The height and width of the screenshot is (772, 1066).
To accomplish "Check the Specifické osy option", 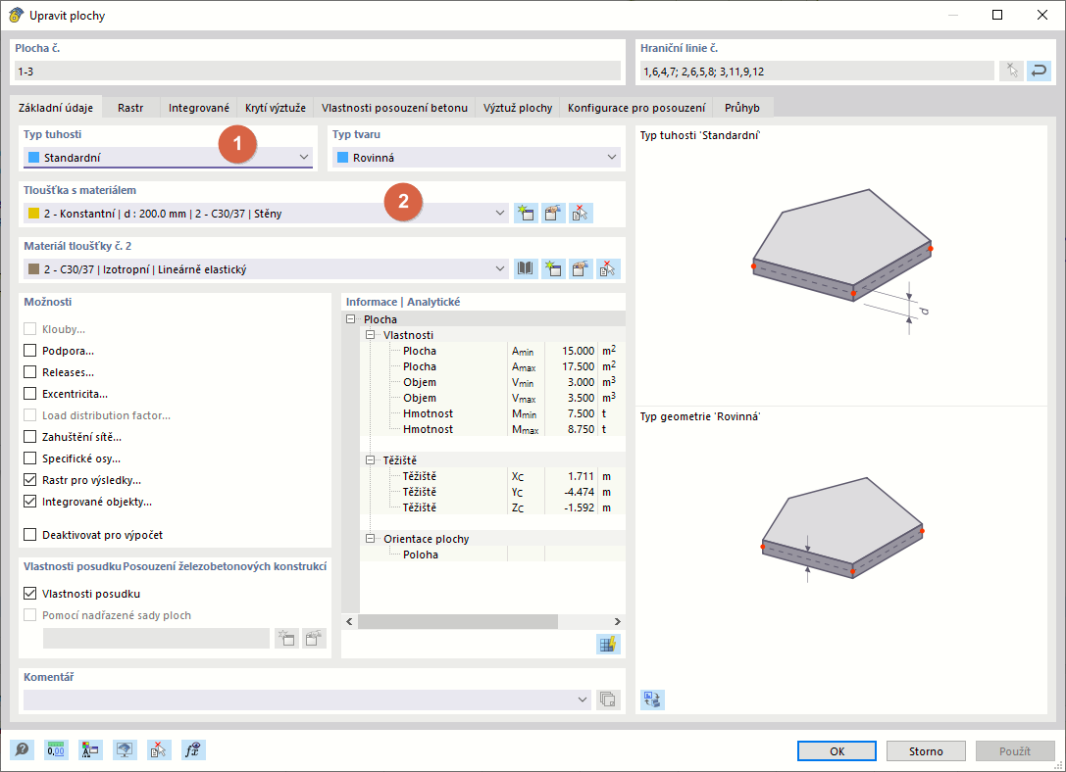I will (30, 458).
